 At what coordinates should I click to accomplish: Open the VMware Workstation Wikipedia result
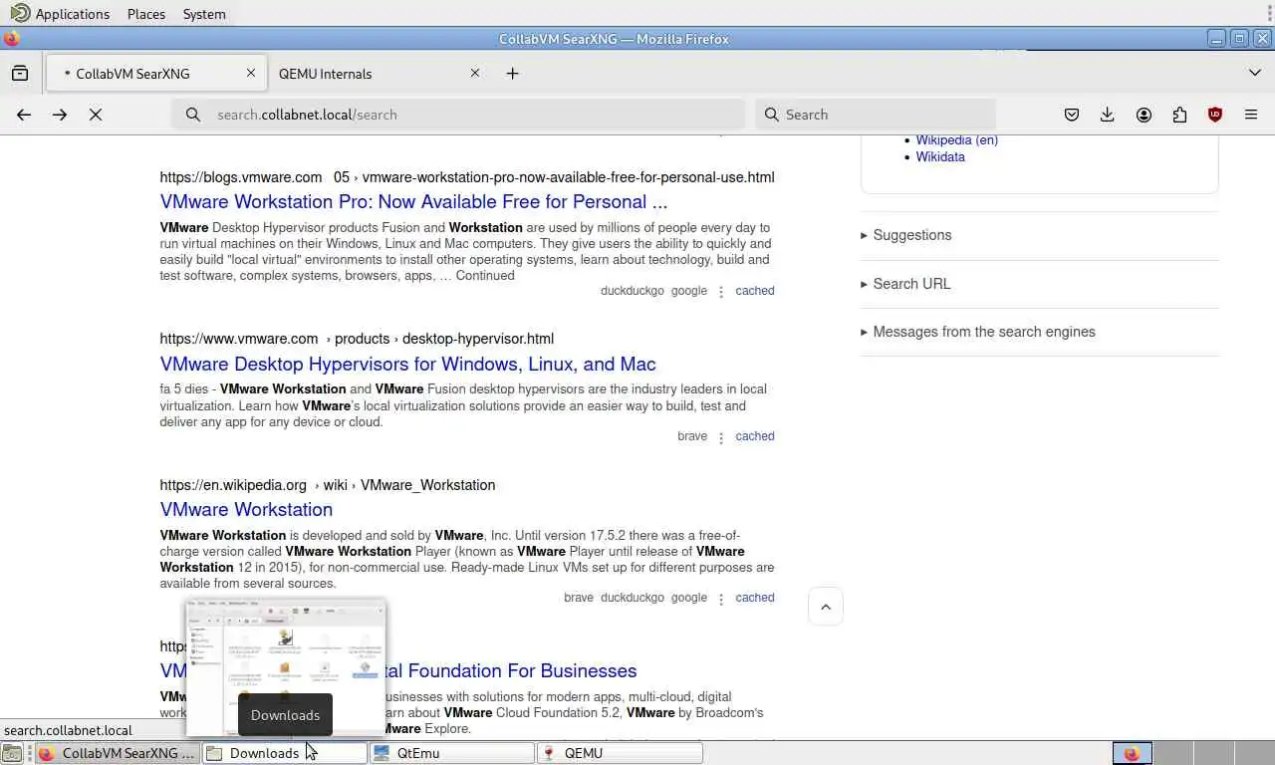tap(246, 509)
